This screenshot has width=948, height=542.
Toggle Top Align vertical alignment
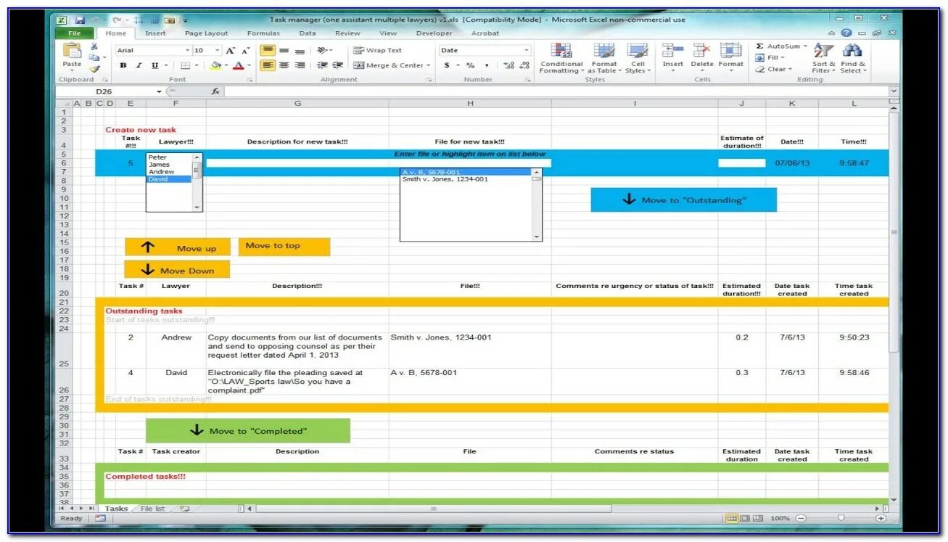(268, 50)
